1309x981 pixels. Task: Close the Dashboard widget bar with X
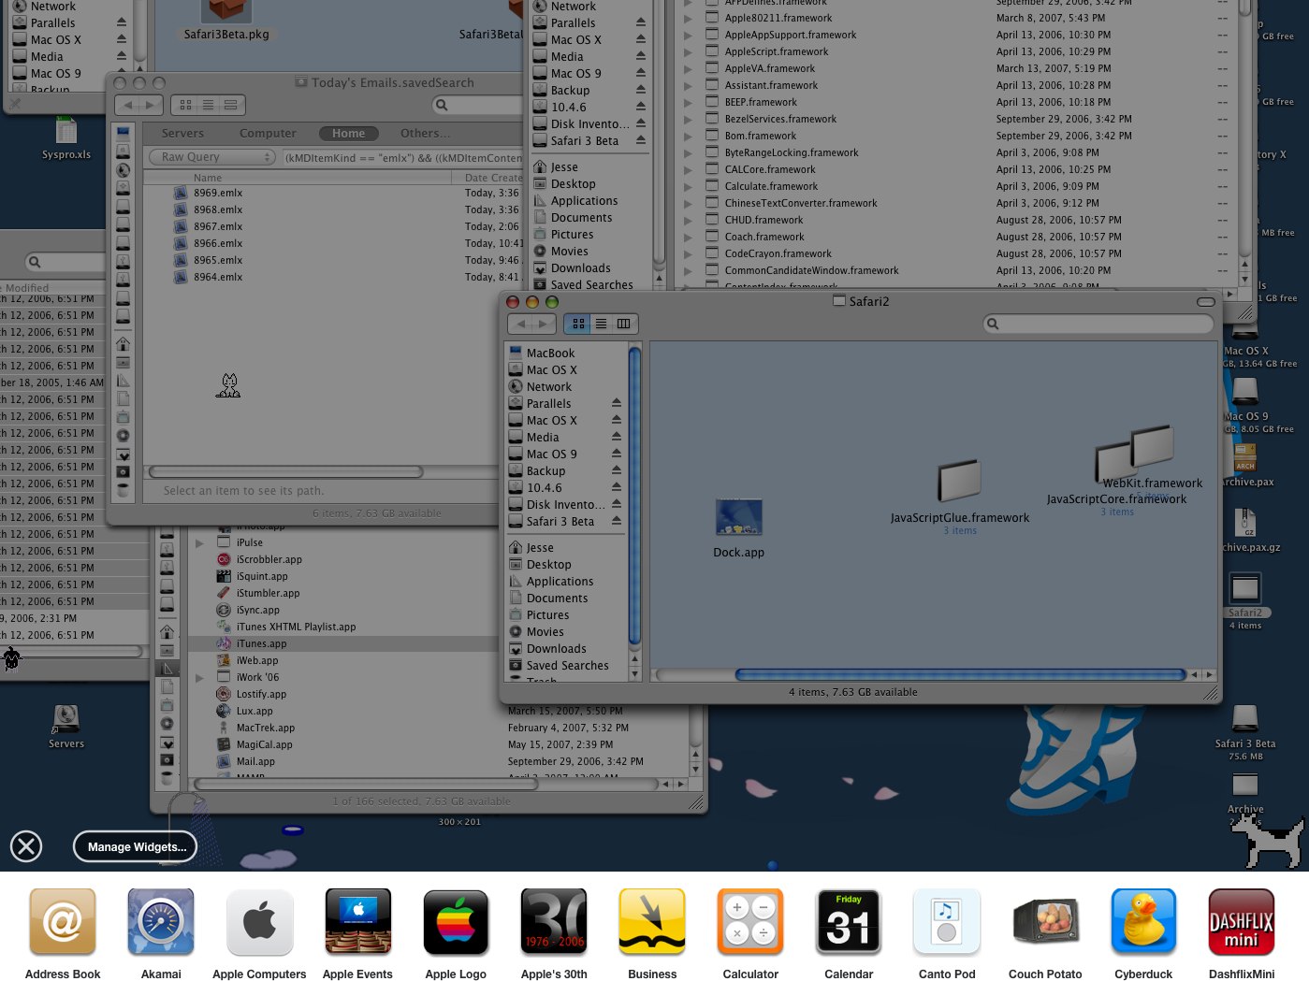[26, 846]
